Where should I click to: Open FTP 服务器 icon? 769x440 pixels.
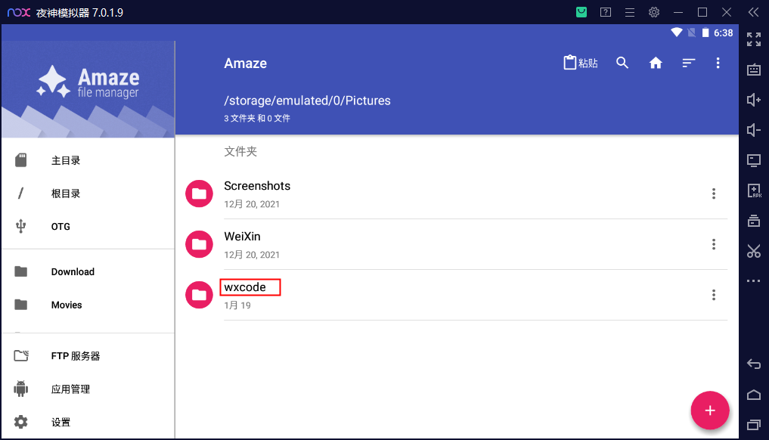tap(21, 355)
